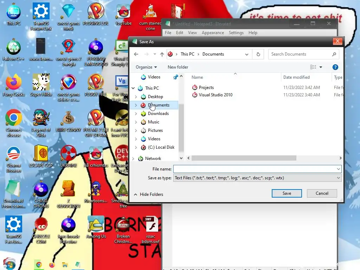360x270 pixels.
Task: Focus the File name input field
Action: (255, 169)
